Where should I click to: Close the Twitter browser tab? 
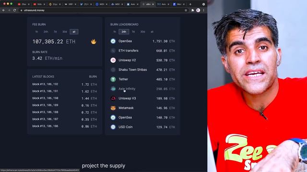(91, 4)
